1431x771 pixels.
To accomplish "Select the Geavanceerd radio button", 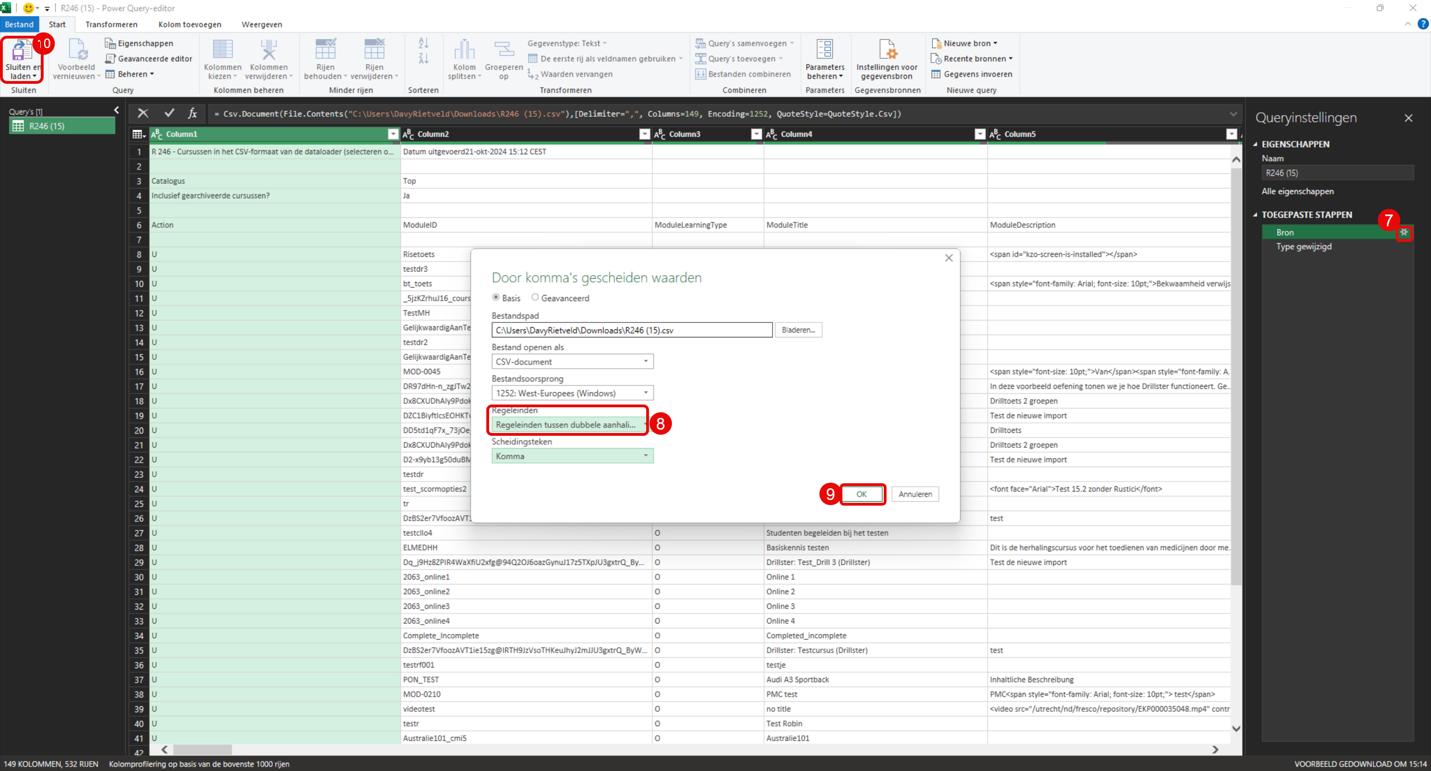I will [535, 298].
